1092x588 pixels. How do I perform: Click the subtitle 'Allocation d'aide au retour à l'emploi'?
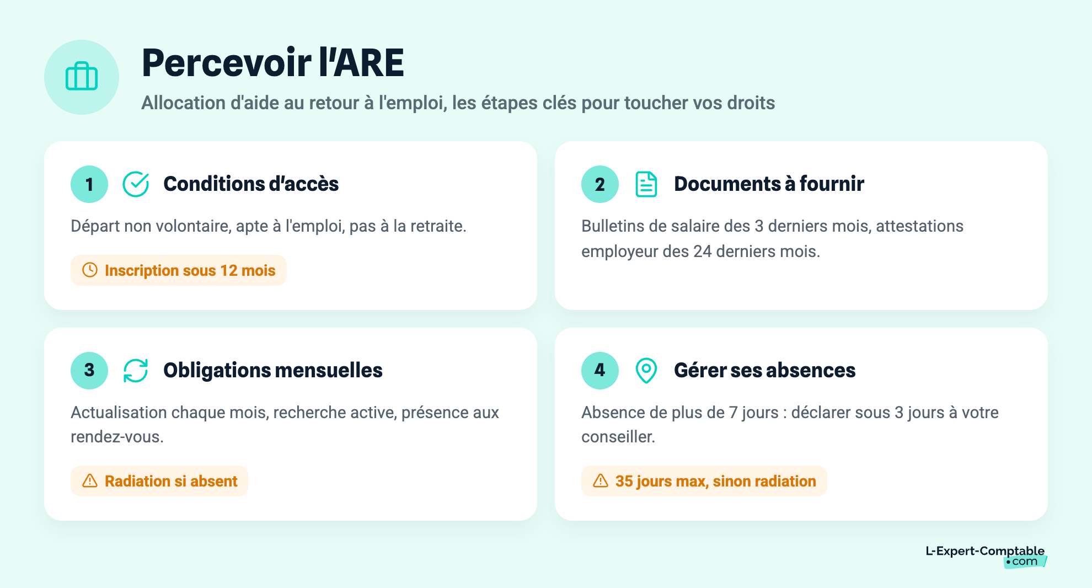pyautogui.click(x=293, y=103)
